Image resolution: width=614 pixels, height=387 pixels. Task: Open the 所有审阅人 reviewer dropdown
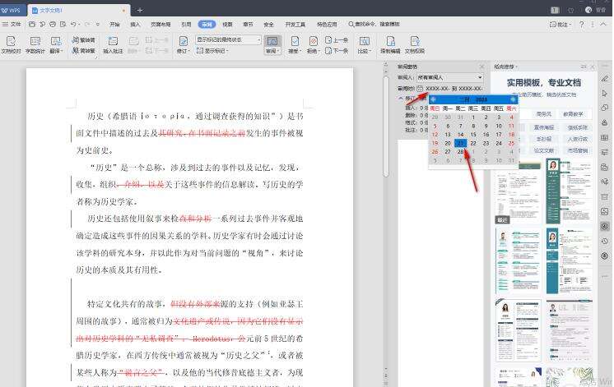coord(449,77)
